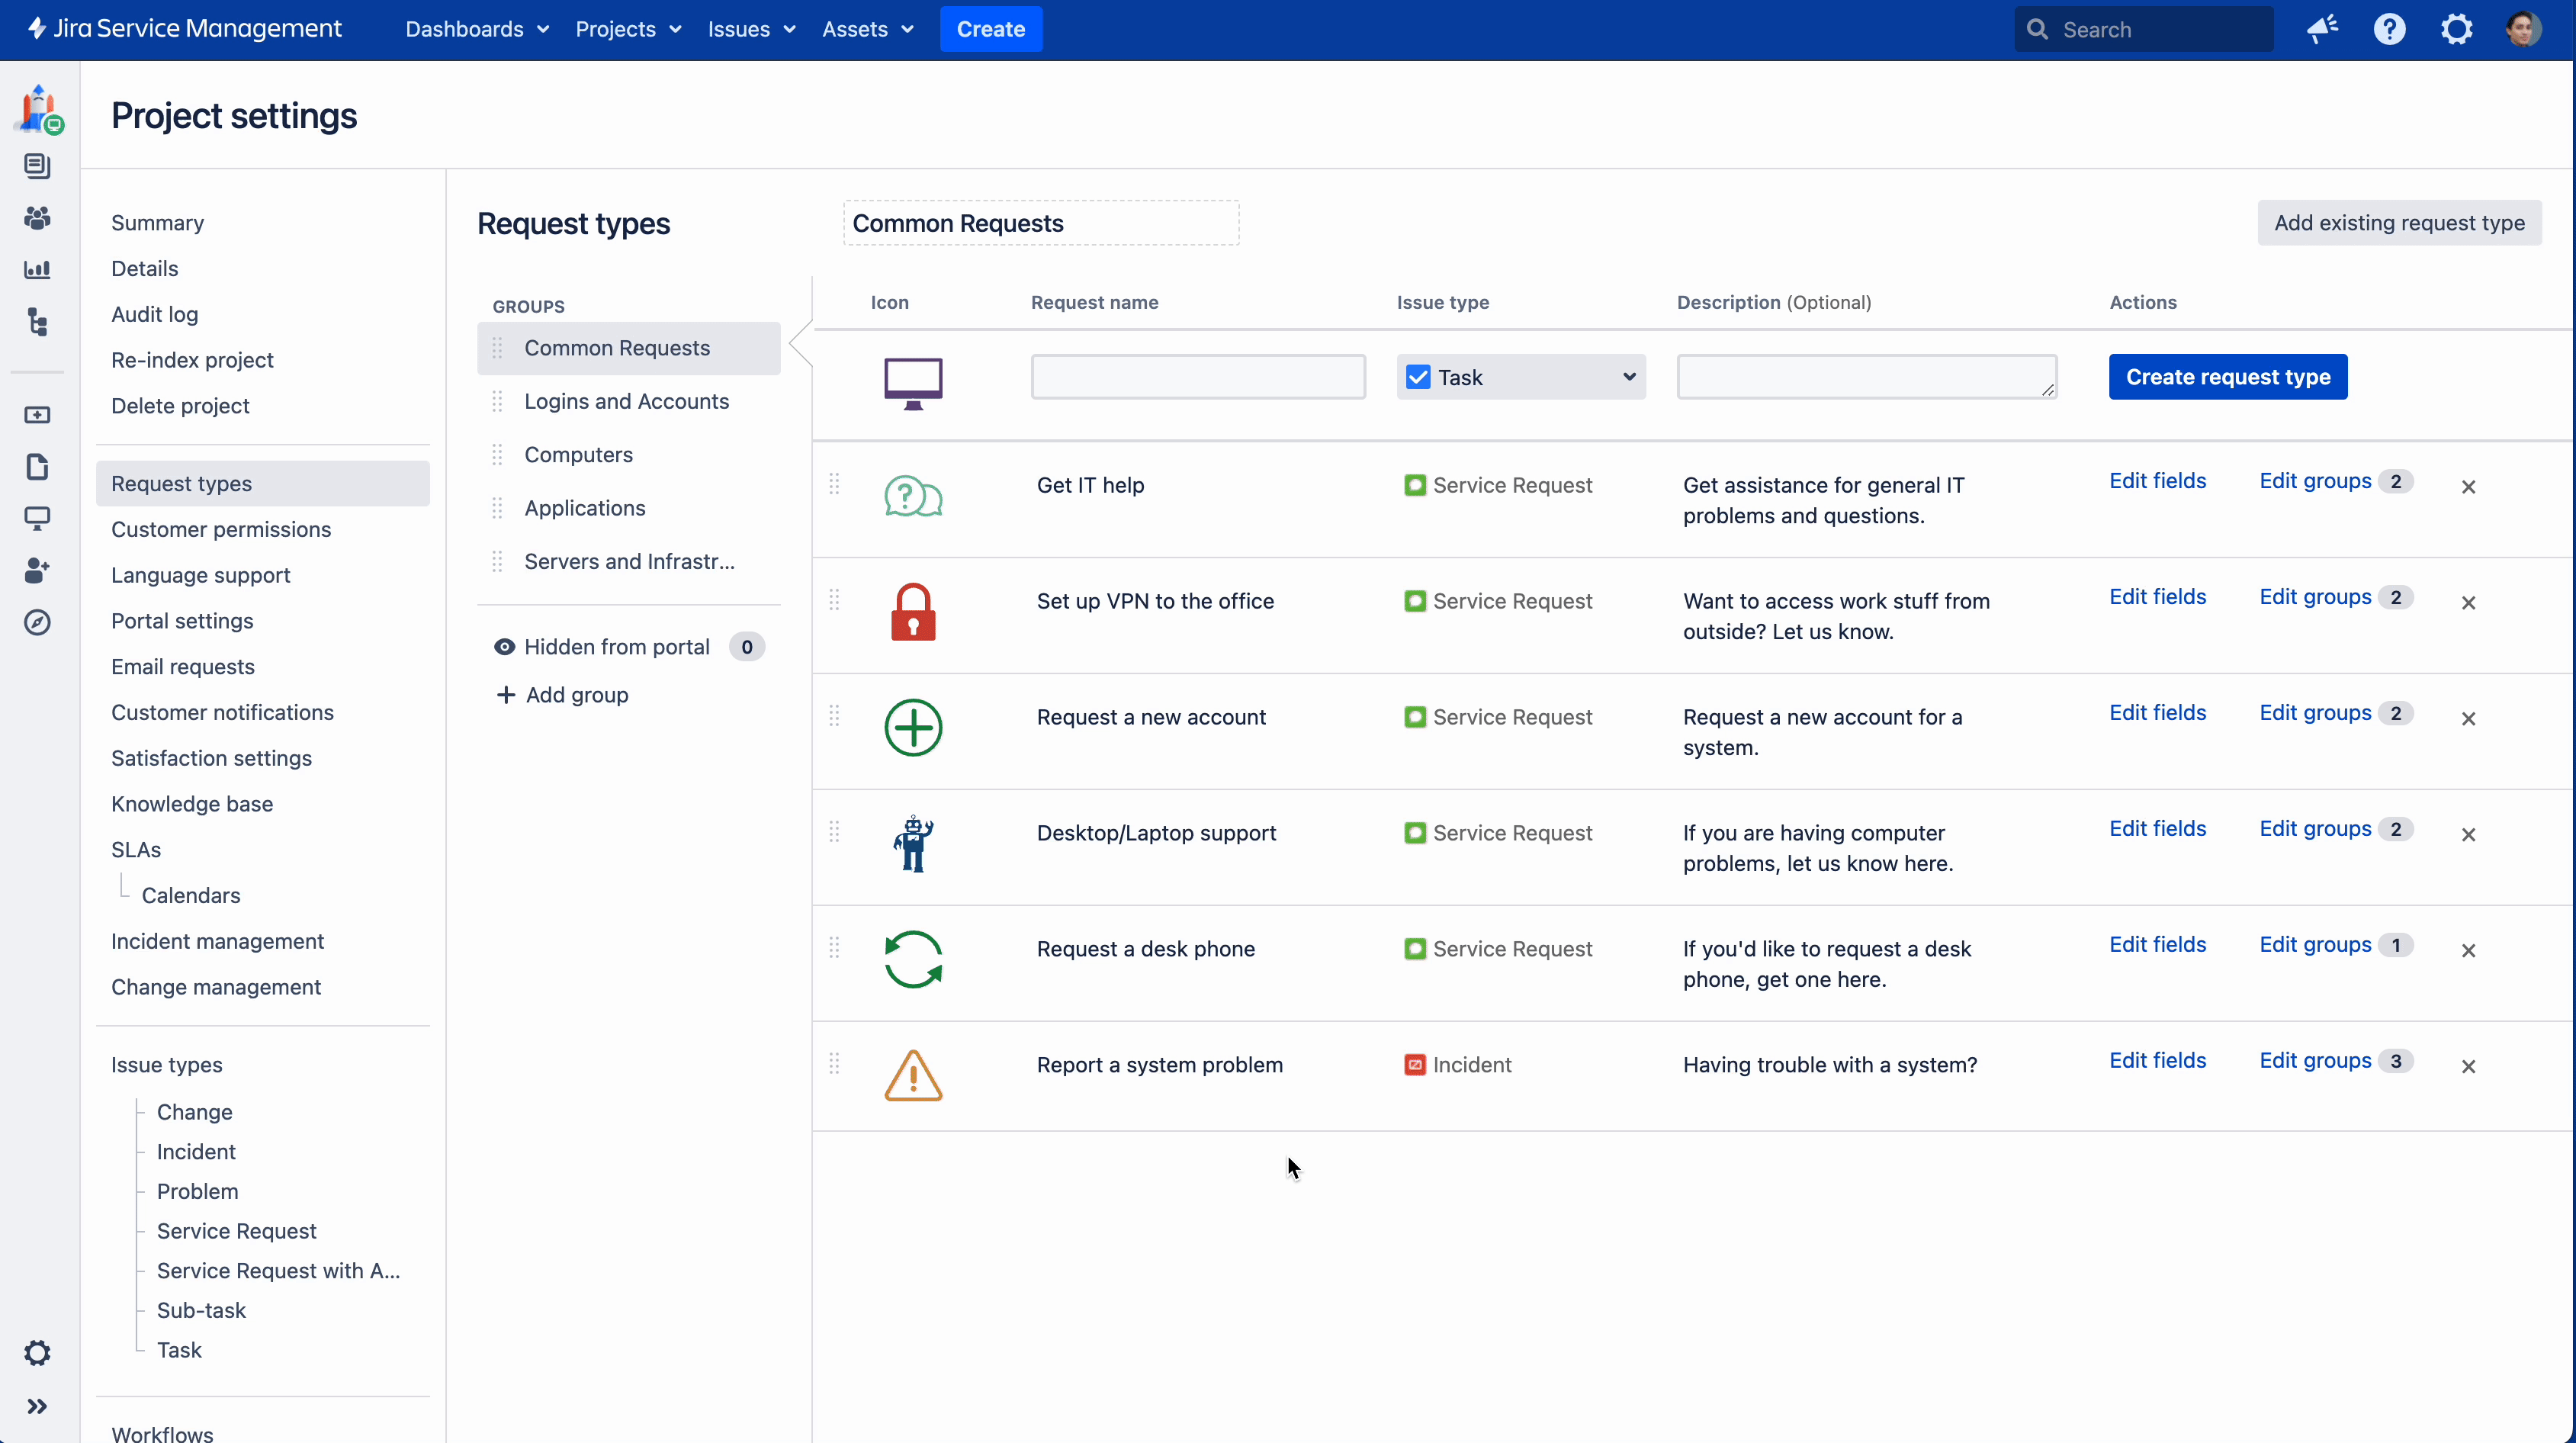The image size is (2576, 1443).
Task: Click the Create request type button
Action: tap(2227, 377)
